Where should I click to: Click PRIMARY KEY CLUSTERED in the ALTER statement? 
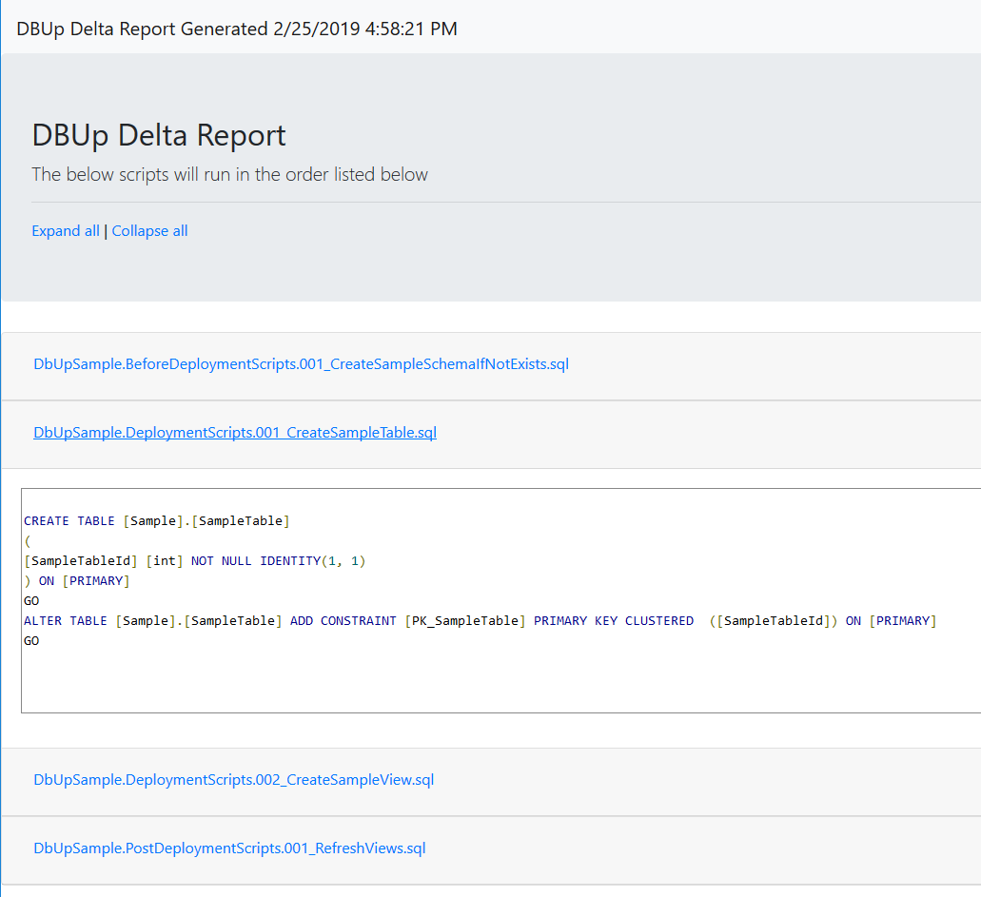tap(613, 621)
